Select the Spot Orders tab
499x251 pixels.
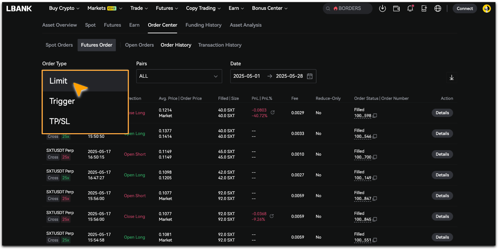pyautogui.click(x=59, y=45)
